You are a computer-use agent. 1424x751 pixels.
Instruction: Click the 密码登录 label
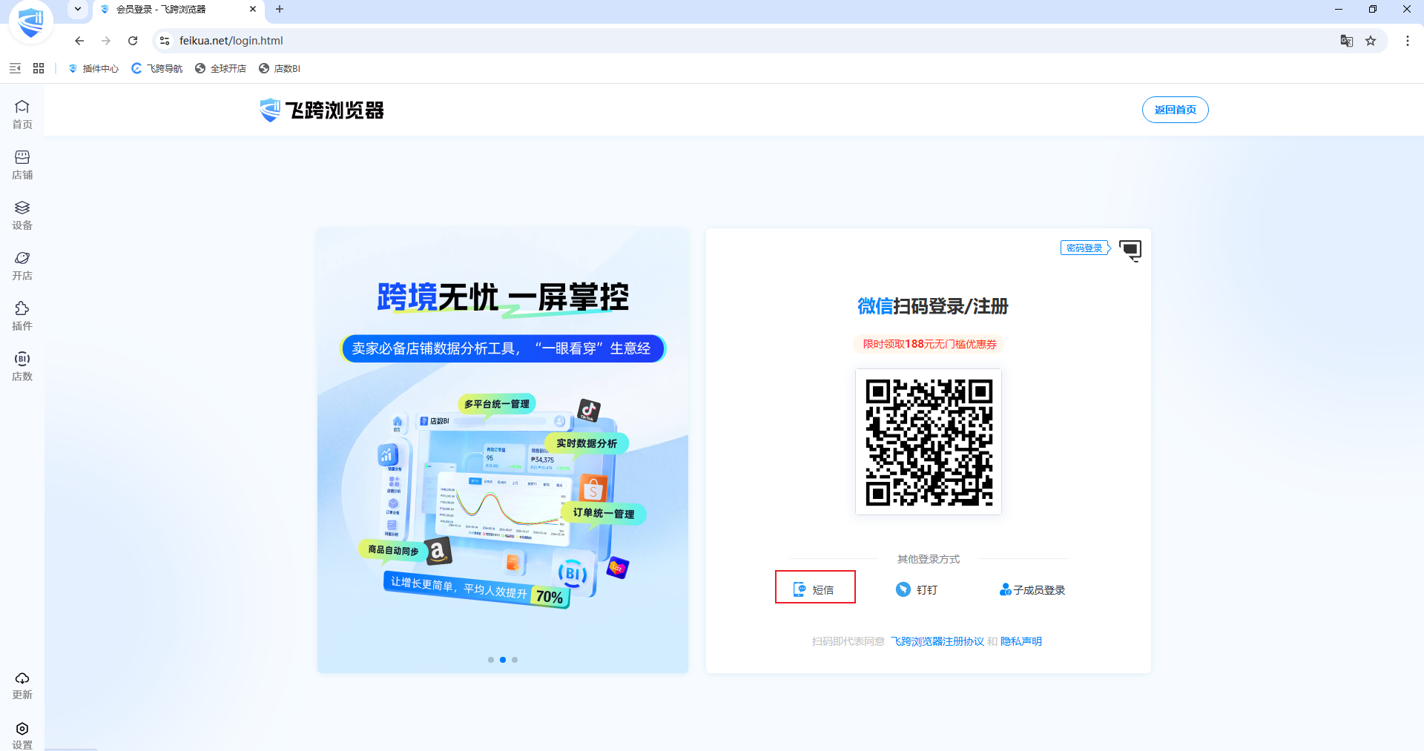1084,248
